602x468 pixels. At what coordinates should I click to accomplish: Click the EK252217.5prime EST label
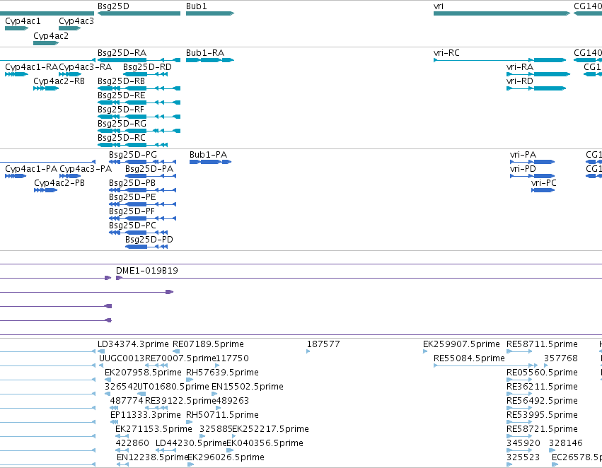click(271, 429)
